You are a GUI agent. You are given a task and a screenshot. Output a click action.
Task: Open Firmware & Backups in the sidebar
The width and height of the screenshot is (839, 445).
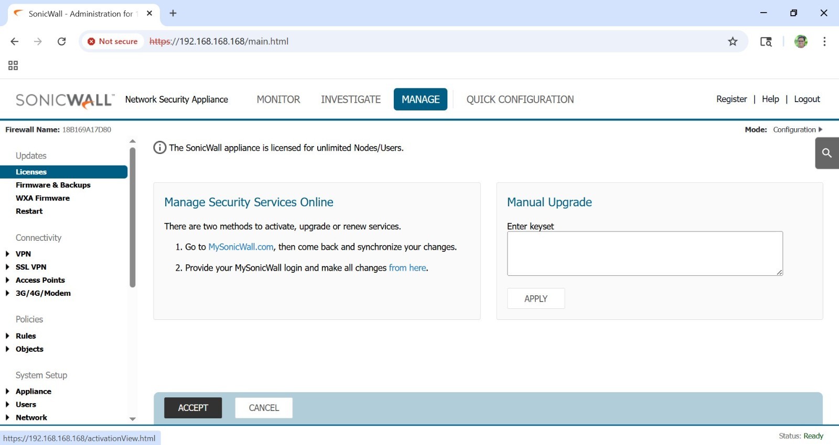(x=53, y=185)
